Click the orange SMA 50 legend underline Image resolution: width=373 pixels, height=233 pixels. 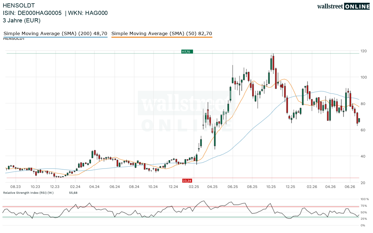pyautogui.click(x=162, y=37)
